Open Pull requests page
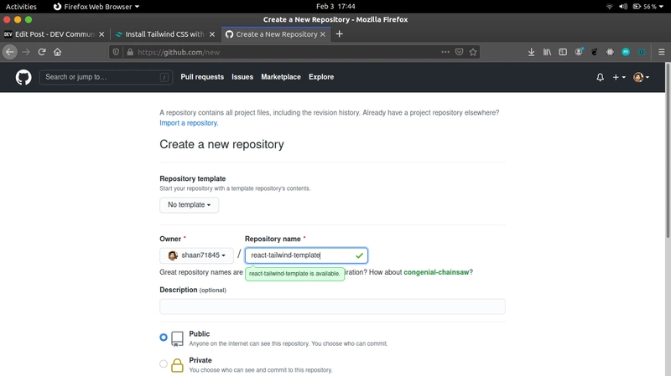Screen dimensions: 671x376 (x=202, y=77)
